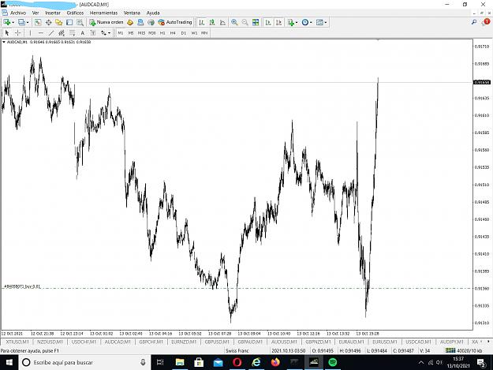This screenshot has height=370, width=493.
Task: Draw a horizontal line tool
Action: coord(40,32)
